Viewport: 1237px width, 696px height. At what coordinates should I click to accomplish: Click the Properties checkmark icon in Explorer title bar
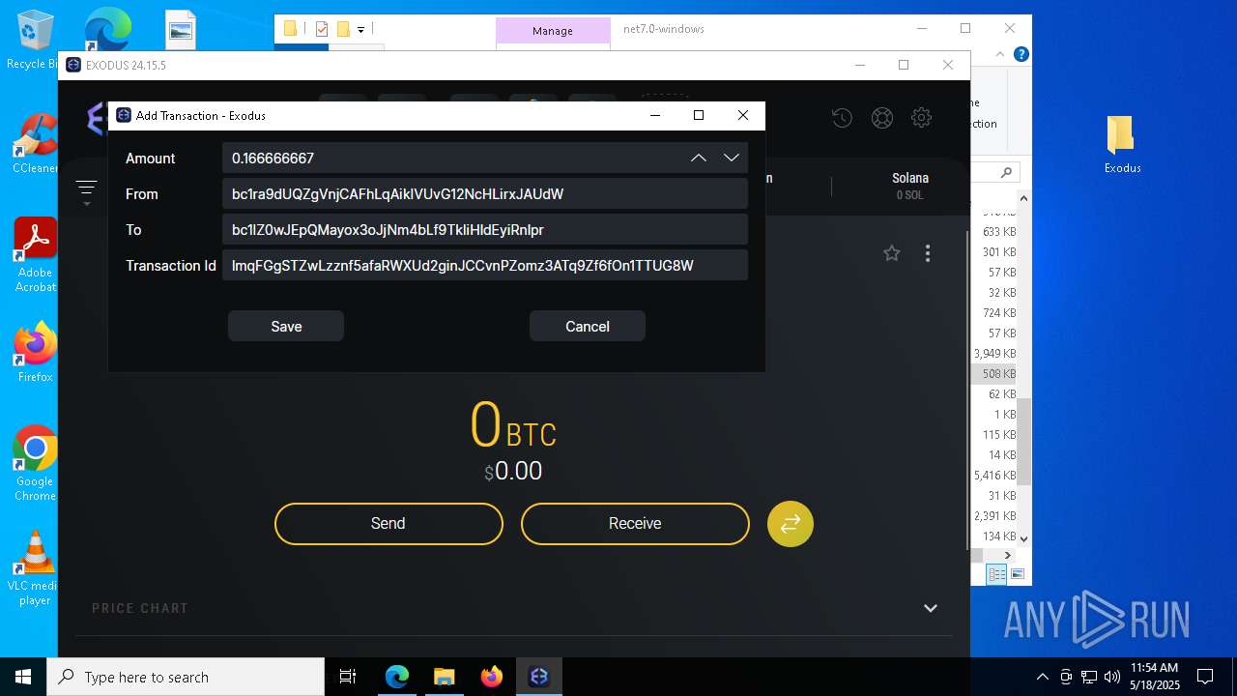pyautogui.click(x=322, y=29)
